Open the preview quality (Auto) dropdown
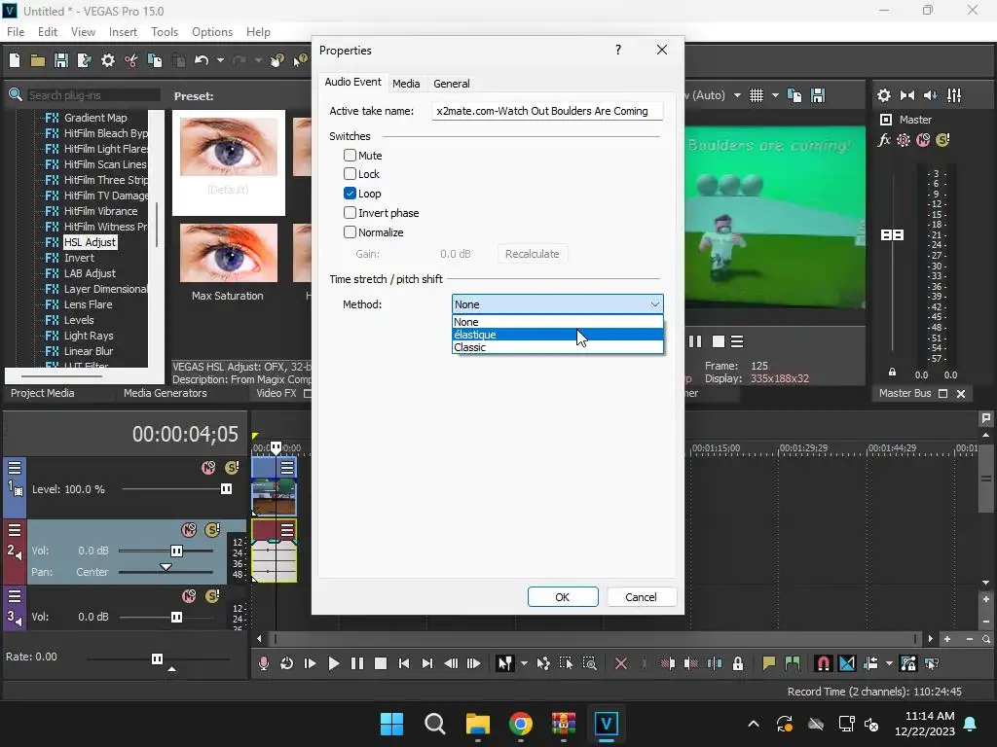Screen dimensions: 997x747 click(737, 95)
